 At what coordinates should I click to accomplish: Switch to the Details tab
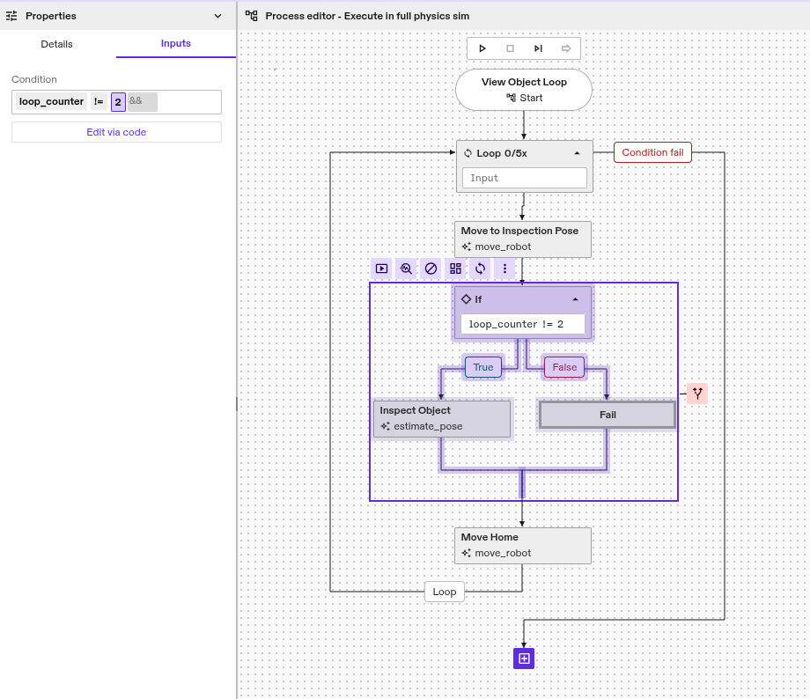[57, 44]
